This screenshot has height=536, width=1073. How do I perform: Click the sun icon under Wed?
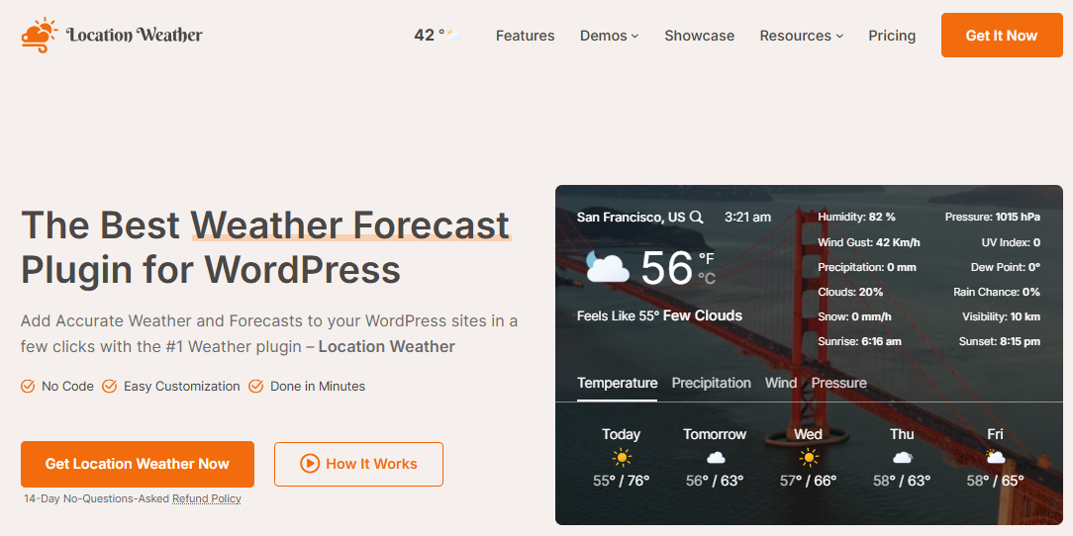pos(808,457)
